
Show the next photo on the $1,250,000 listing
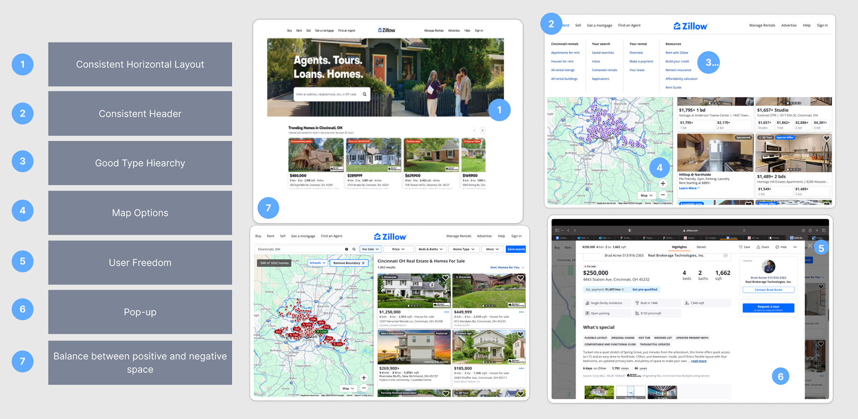(x=446, y=291)
